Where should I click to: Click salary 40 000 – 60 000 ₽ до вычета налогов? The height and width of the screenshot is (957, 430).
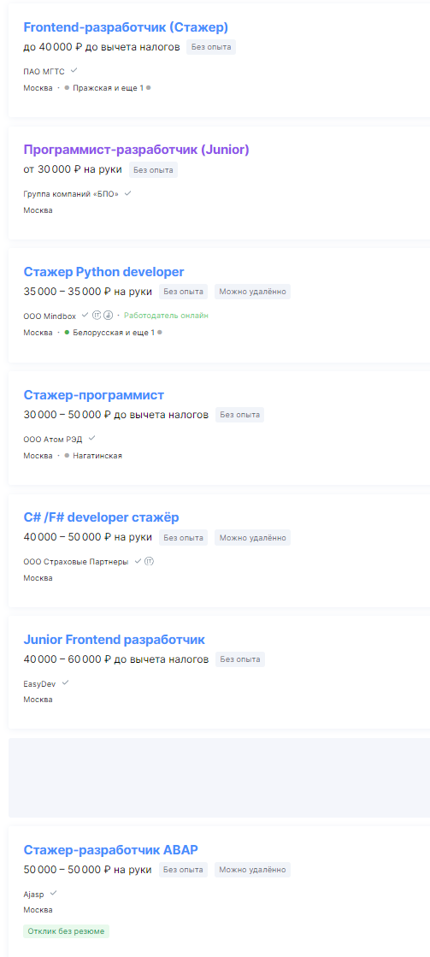click(x=116, y=659)
